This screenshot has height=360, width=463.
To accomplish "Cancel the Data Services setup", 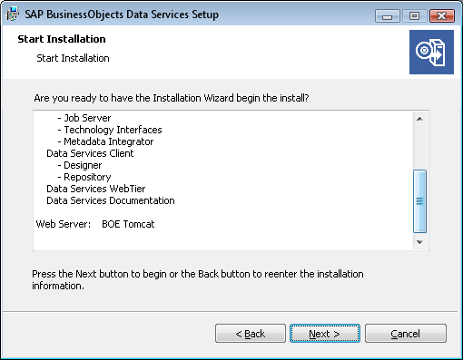I will (x=406, y=334).
